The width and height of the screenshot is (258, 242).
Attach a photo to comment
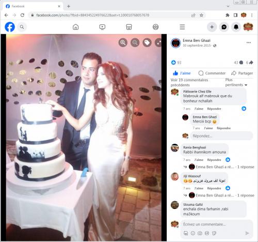click(200, 233)
